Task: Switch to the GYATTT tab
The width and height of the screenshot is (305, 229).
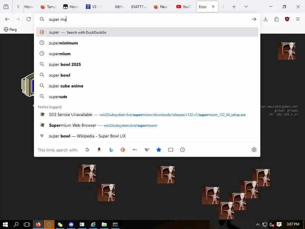Action: (139, 7)
